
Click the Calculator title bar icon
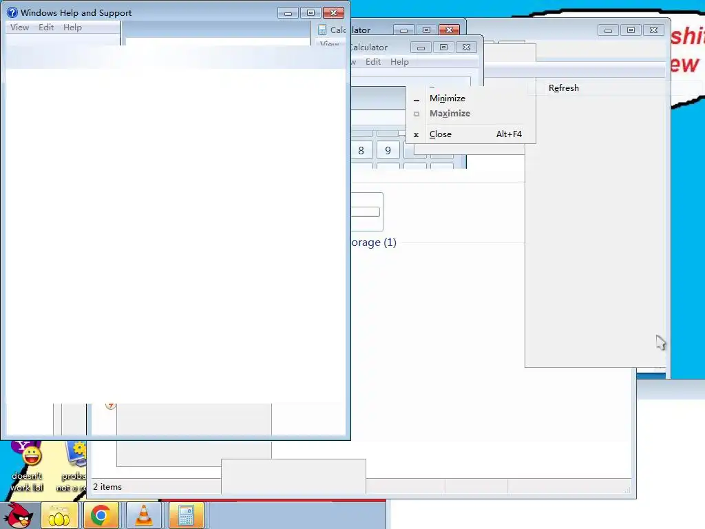click(322, 30)
